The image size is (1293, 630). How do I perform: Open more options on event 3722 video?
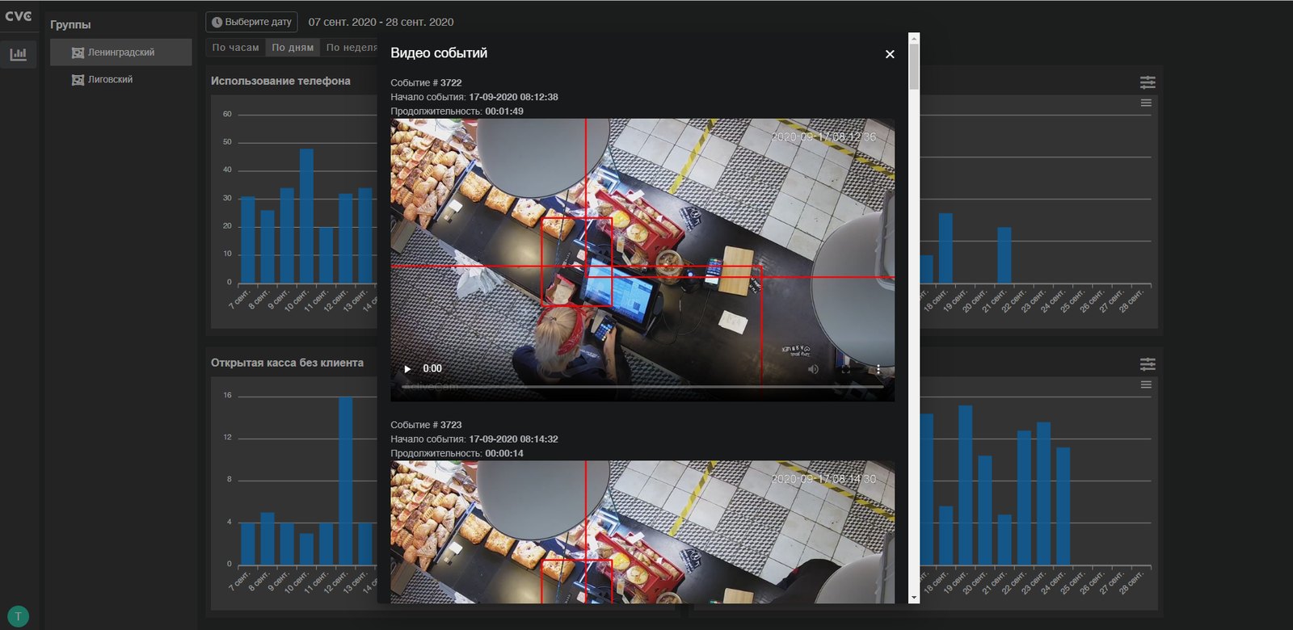[x=878, y=369]
